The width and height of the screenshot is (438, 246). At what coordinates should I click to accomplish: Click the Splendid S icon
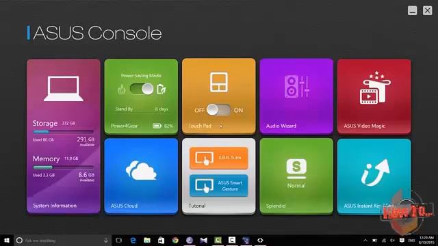point(296,169)
